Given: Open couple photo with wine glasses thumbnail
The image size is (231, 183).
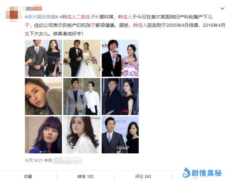Looking at the screenshot, I should [x=43, y=58].
